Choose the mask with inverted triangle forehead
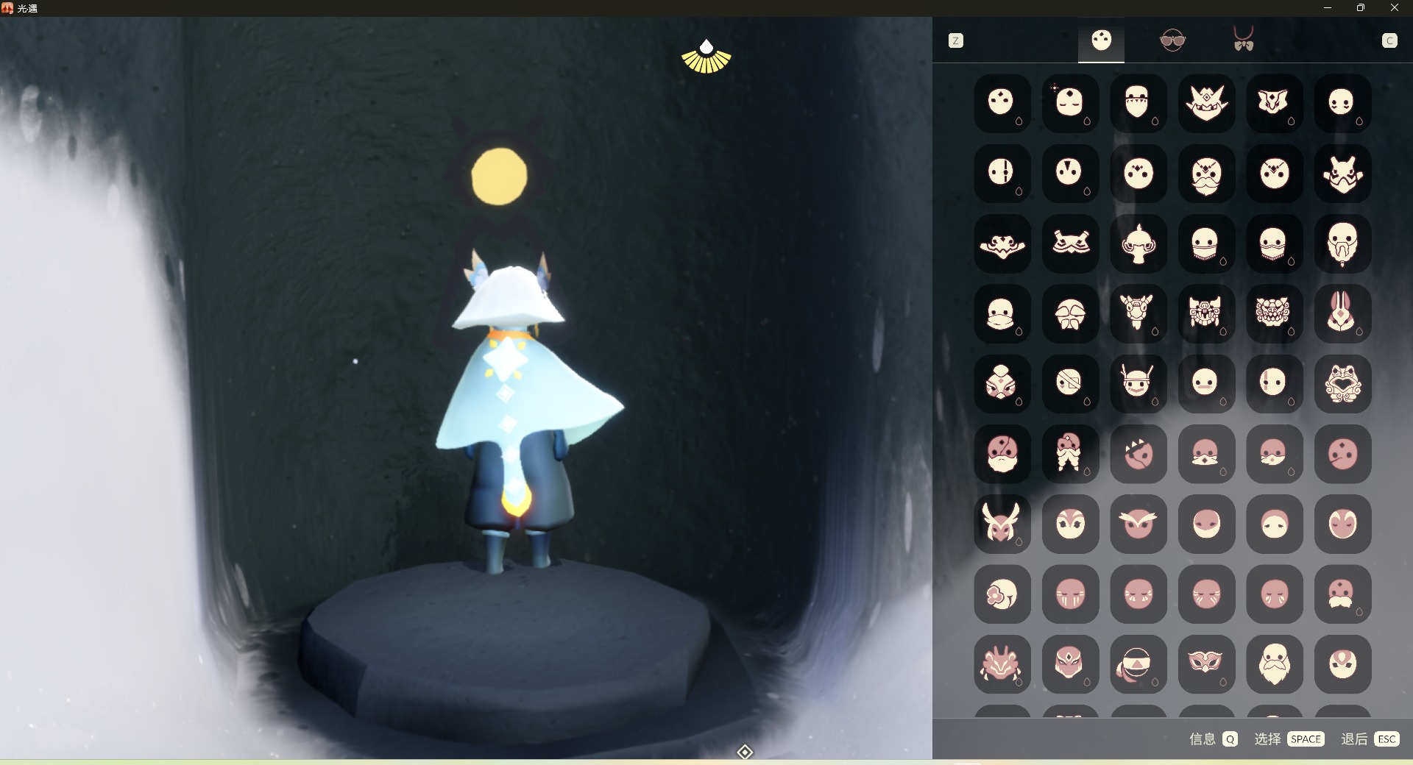Image resolution: width=1413 pixels, height=765 pixels. click(1070, 174)
